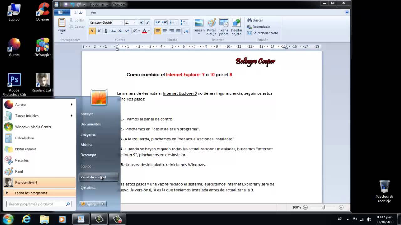Expand Todos los programas list

(x=39, y=193)
